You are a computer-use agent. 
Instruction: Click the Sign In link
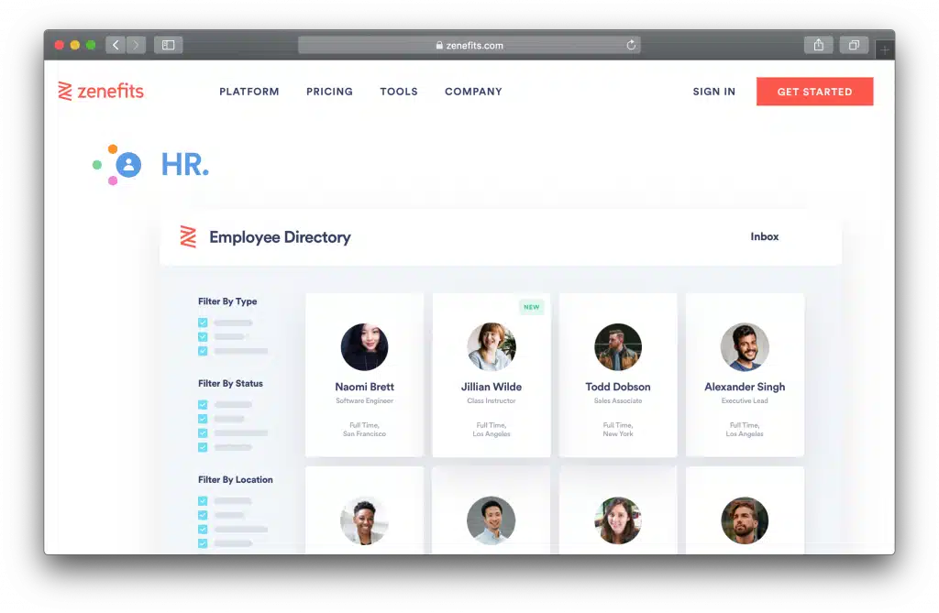point(713,92)
